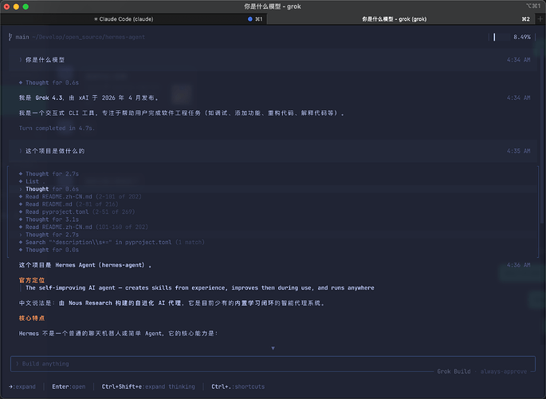This screenshot has width=546, height=399.
Task: Click the context usage bar near 8.49%
Action: point(499,37)
